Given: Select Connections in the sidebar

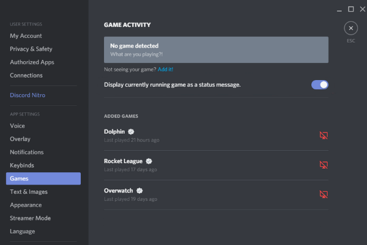Looking at the screenshot, I should (26, 75).
